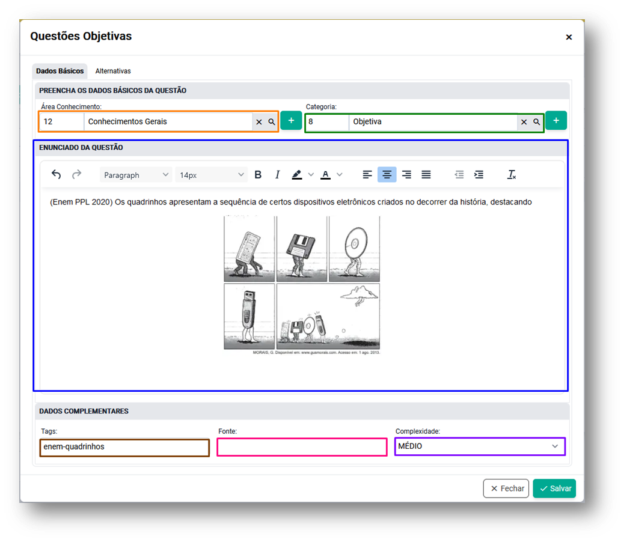Select the Dados Básicos tab

pos(60,71)
